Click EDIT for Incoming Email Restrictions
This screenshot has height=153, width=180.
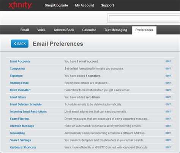point(168,111)
